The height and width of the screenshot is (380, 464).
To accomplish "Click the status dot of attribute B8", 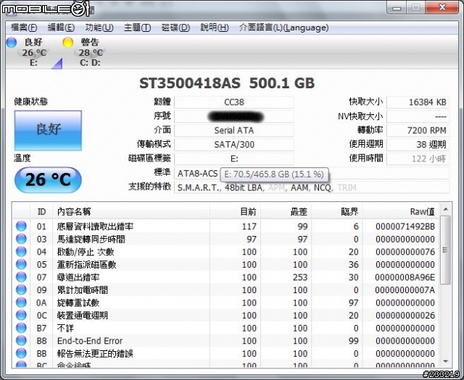I will point(21,341).
